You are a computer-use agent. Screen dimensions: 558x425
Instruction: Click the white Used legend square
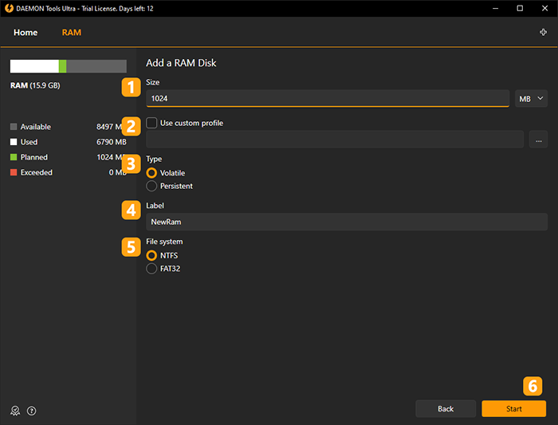(14, 142)
